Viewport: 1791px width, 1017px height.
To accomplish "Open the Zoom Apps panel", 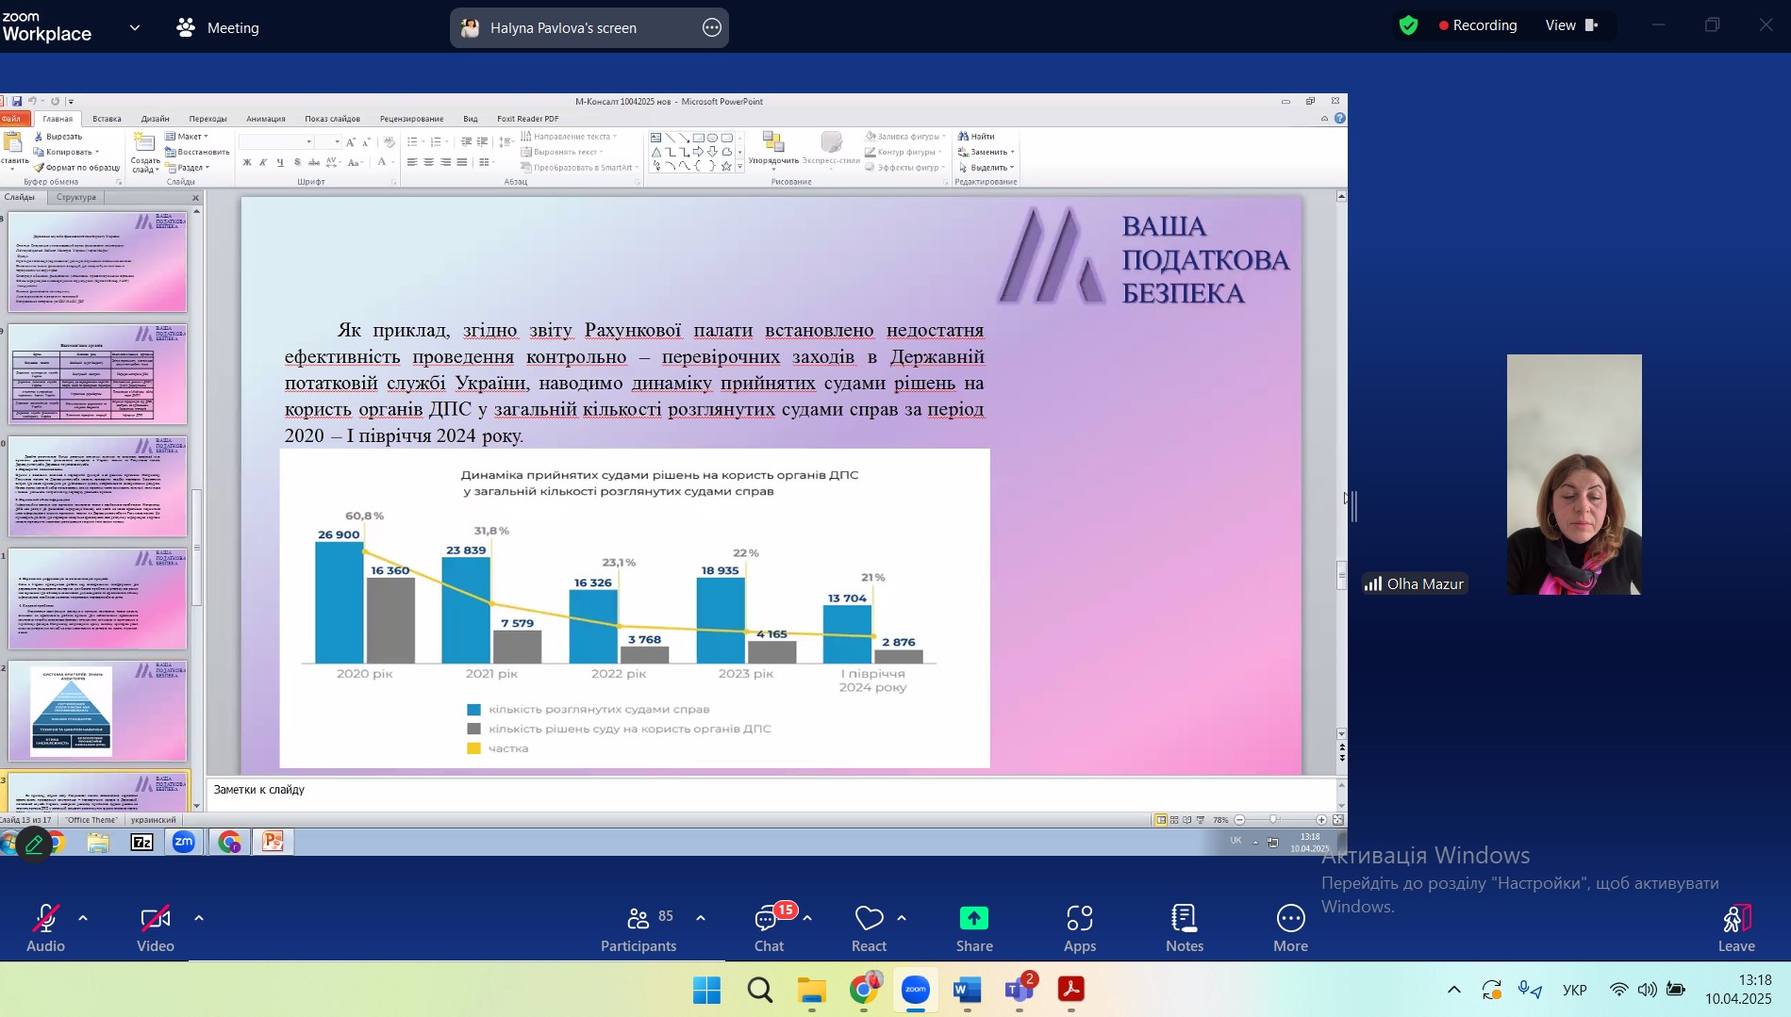I will (x=1080, y=928).
